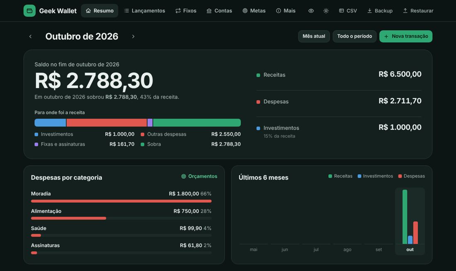
Task: Click the Despesas por categoria heading
Action: [67, 178]
